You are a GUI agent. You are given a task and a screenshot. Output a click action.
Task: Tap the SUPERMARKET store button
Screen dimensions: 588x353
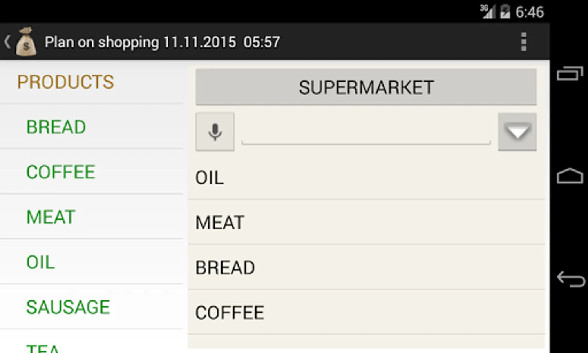[366, 87]
